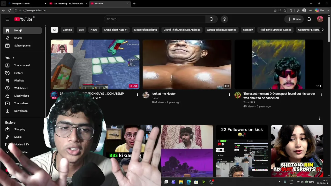Click the search magnifier button
Viewport: 331px width, 186px height.
click(x=212, y=19)
